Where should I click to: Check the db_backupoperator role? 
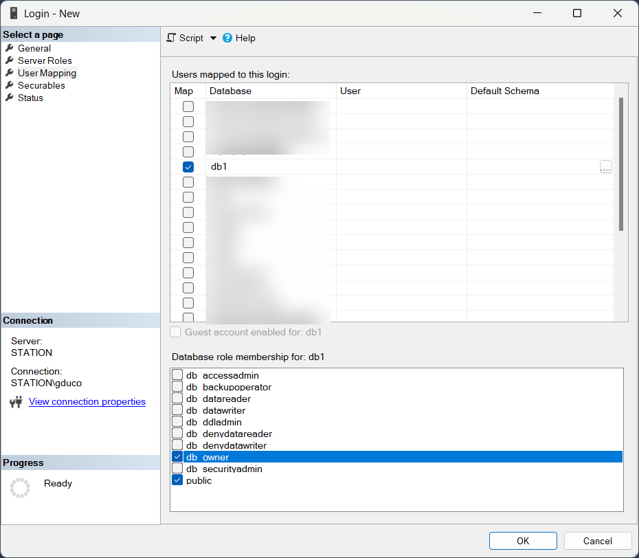[177, 386]
